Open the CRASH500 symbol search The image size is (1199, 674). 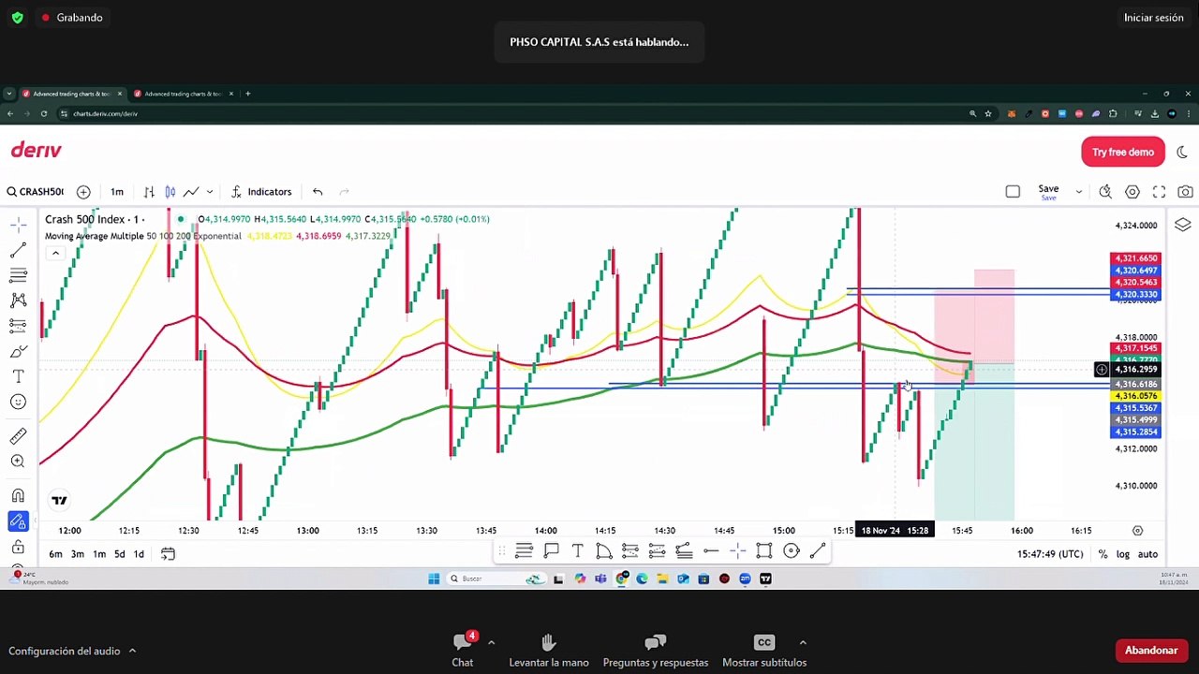tap(36, 192)
